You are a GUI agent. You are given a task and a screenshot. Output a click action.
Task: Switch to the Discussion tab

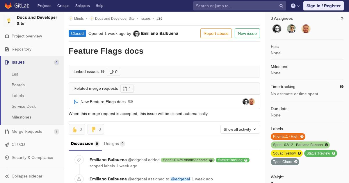pyautogui.click(x=85, y=144)
